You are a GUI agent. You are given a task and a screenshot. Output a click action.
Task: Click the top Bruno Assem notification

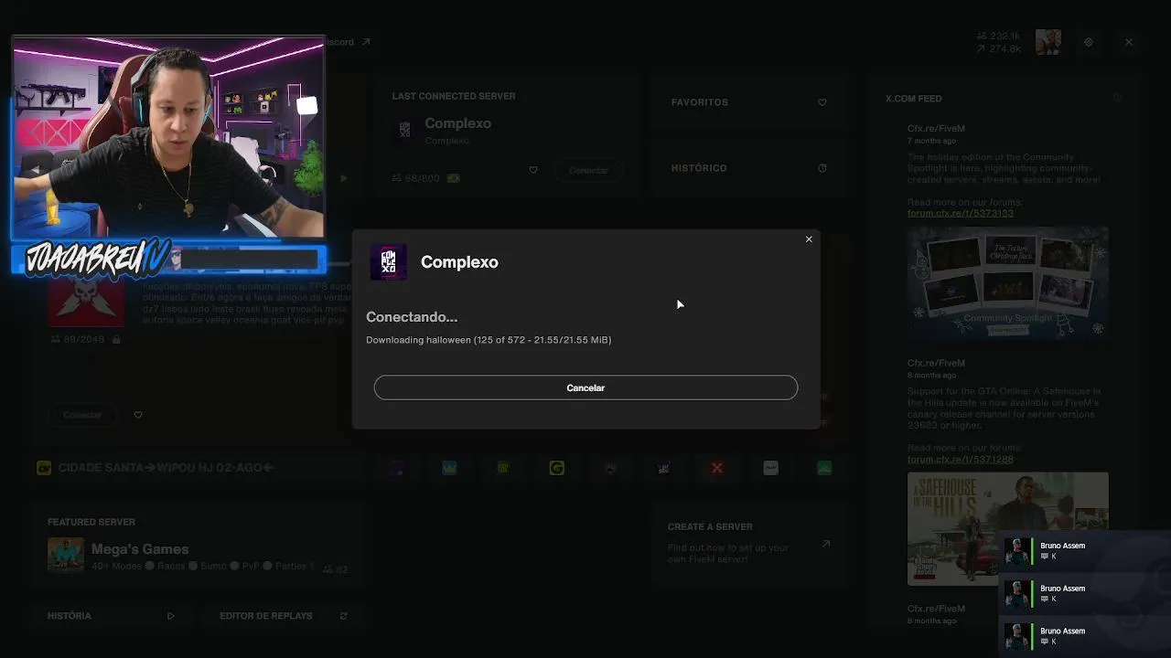[1085, 551]
